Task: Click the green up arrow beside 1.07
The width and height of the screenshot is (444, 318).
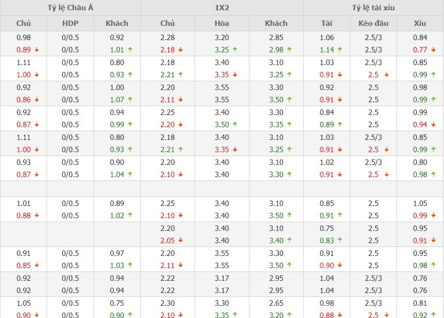Action: [x=130, y=100]
